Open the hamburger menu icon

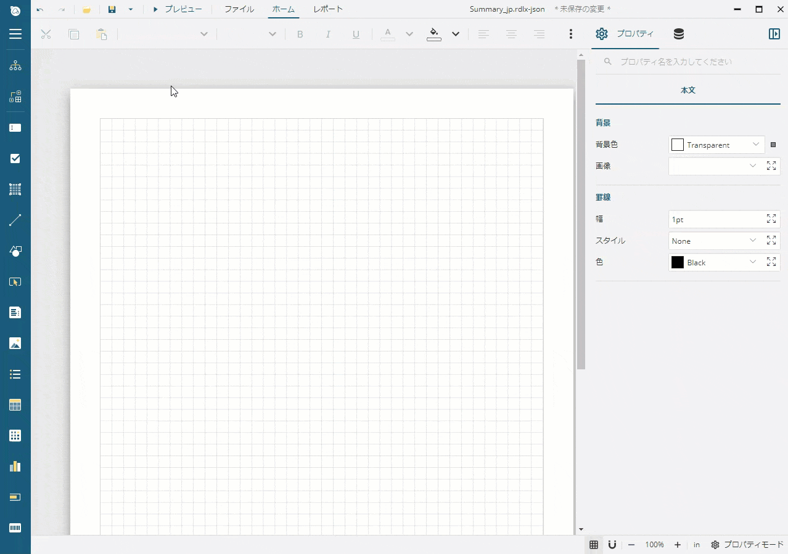15,34
